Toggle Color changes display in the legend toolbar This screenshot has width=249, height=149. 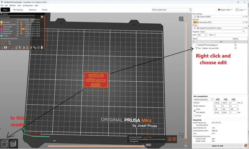point(24,48)
